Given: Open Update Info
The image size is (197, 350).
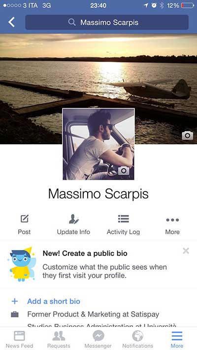Looking at the screenshot, I should pyautogui.click(x=73, y=225).
